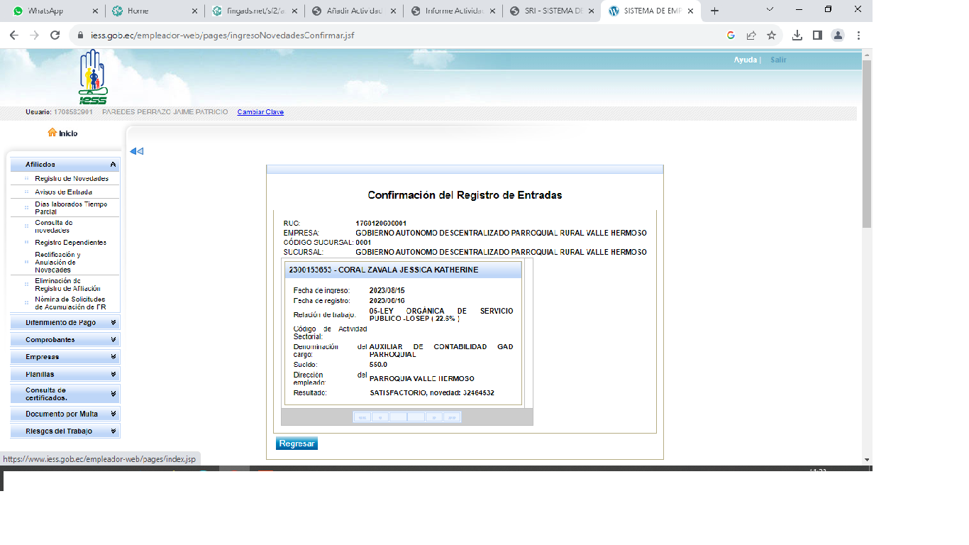Bookmark this page with the star icon
The image size is (969, 545).
coord(771,35)
